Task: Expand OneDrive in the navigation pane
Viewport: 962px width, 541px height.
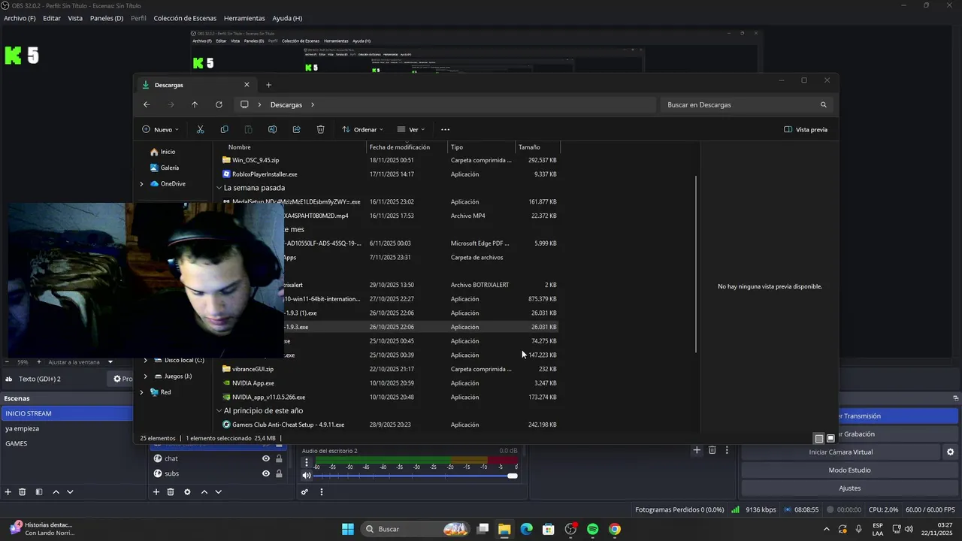Action: pos(141,183)
